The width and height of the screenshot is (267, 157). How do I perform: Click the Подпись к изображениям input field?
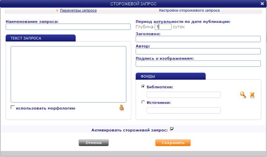click(198, 64)
